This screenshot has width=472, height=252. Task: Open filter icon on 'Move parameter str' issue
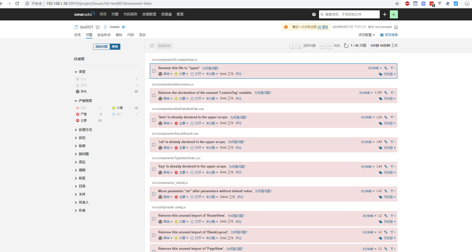pyautogui.click(x=393, y=191)
